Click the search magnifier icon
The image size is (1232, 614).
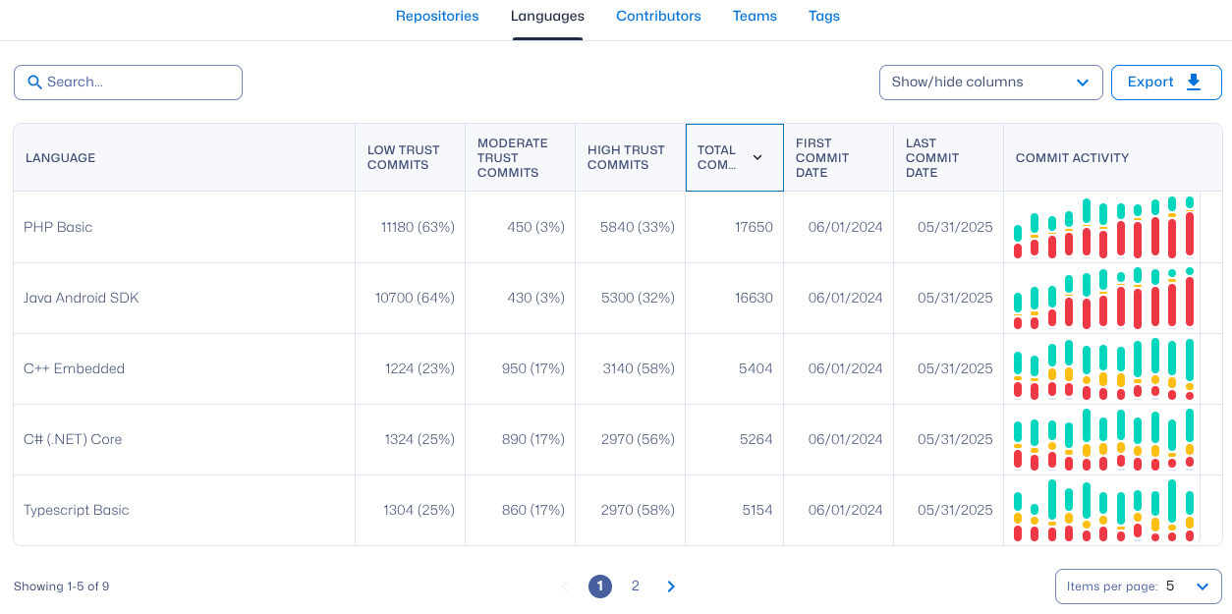click(34, 83)
